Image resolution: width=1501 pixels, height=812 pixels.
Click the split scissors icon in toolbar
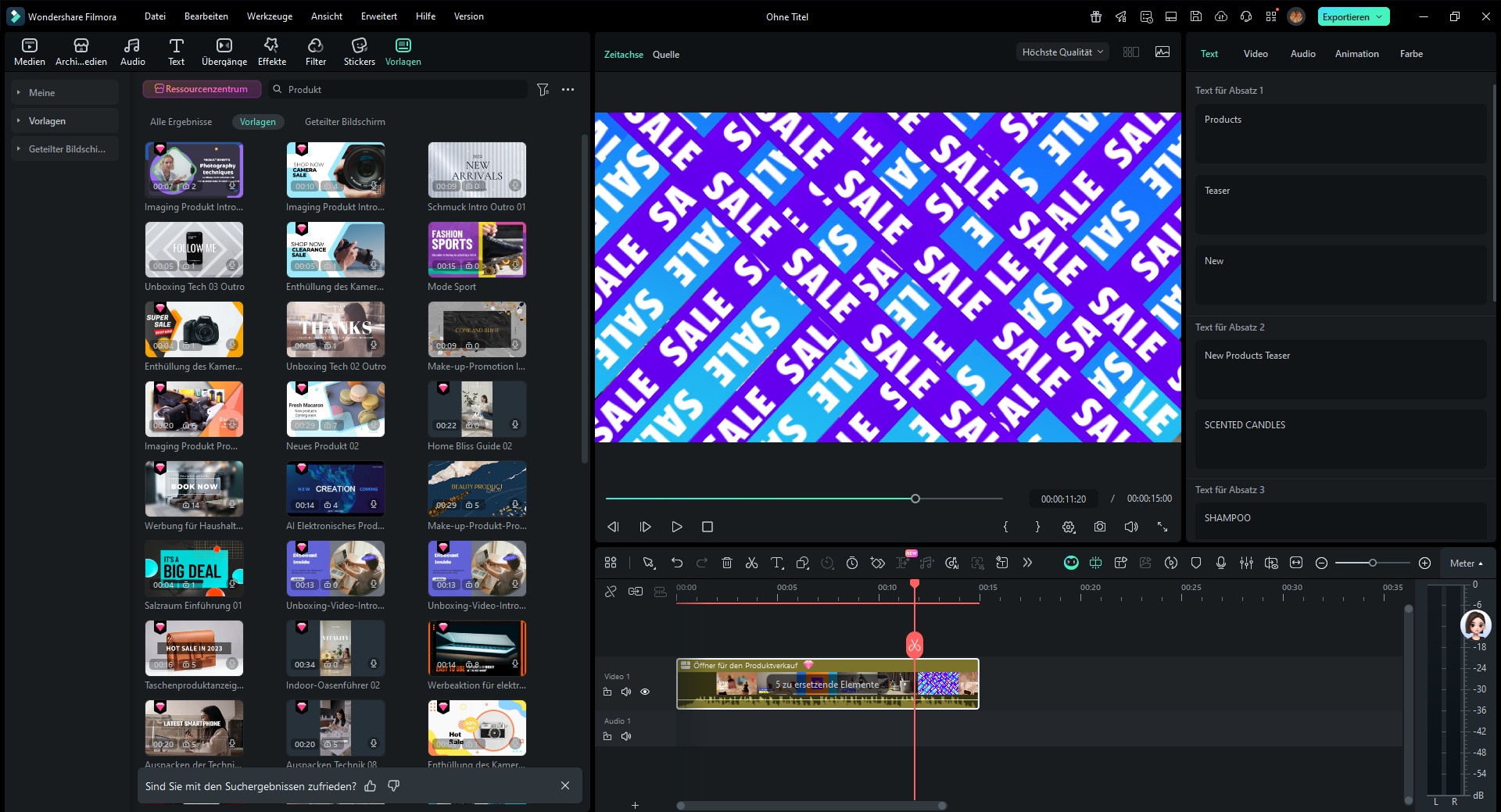[x=751, y=563]
